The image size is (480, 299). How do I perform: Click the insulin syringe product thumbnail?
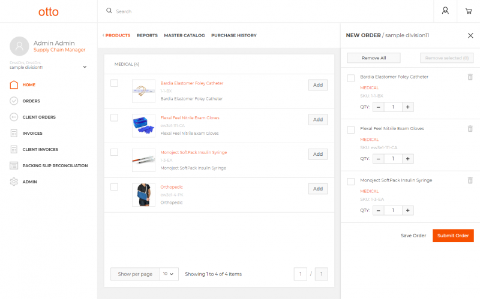[x=143, y=160]
